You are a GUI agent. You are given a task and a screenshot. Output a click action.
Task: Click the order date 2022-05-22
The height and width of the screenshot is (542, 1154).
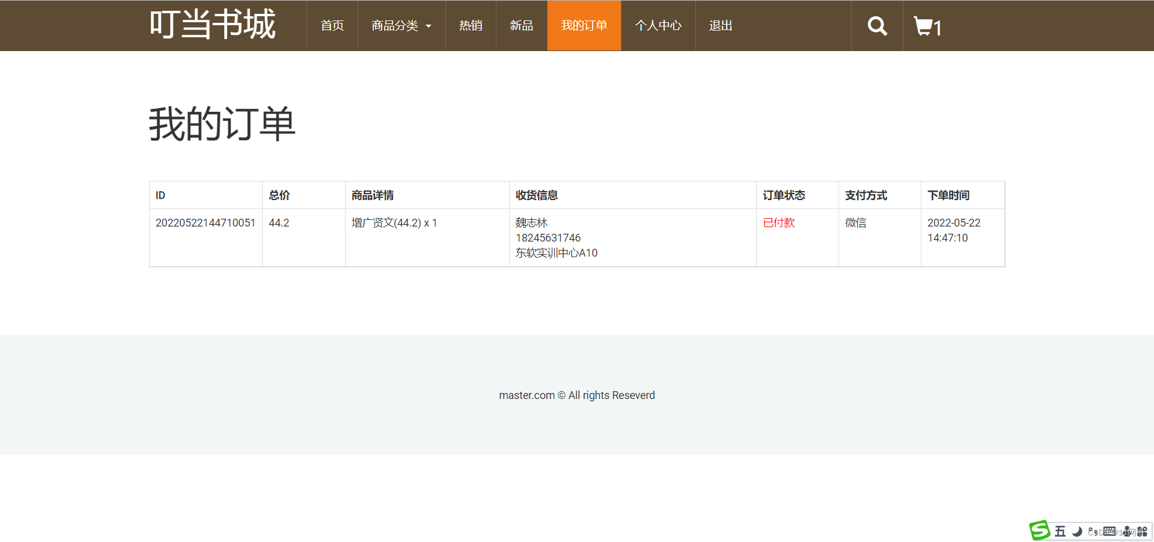pyautogui.click(x=954, y=223)
